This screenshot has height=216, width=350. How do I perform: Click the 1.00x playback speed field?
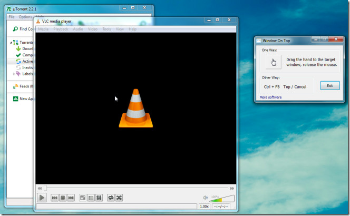[x=204, y=207]
